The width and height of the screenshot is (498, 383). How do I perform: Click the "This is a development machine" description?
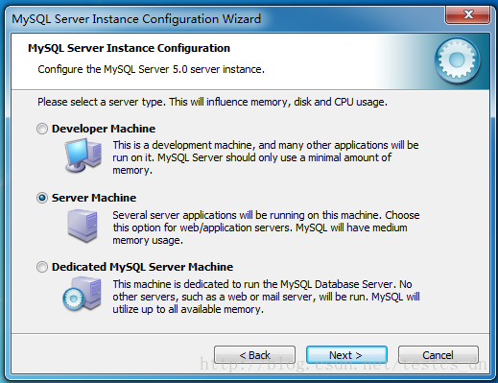(x=266, y=157)
